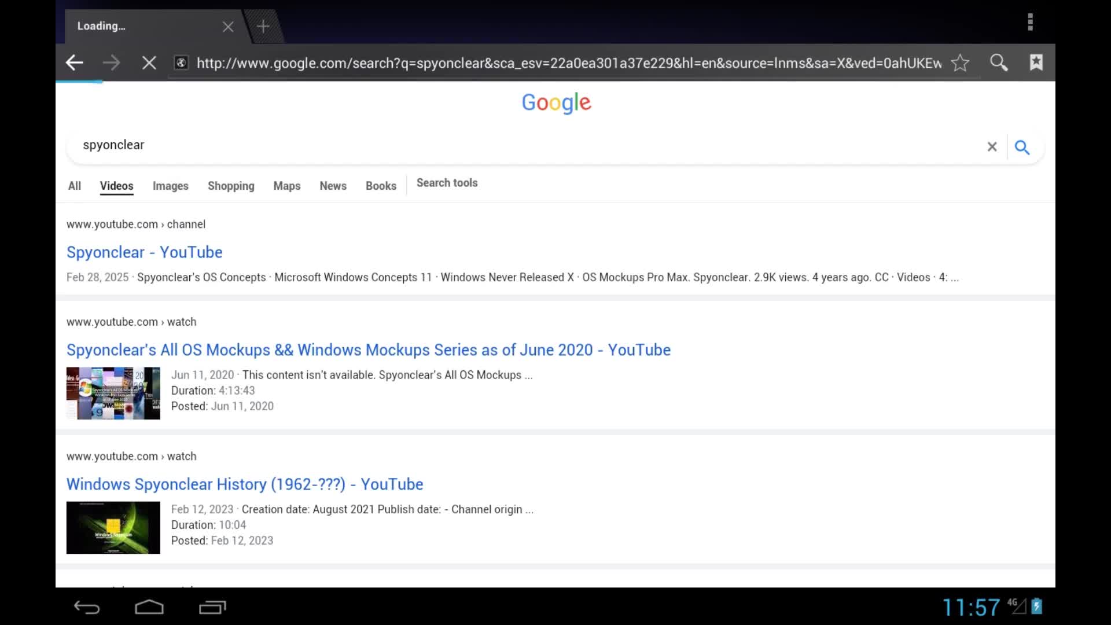The height and width of the screenshot is (625, 1111).
Task: Tap the 4G signal indicator
Action: click(1017, 605)
